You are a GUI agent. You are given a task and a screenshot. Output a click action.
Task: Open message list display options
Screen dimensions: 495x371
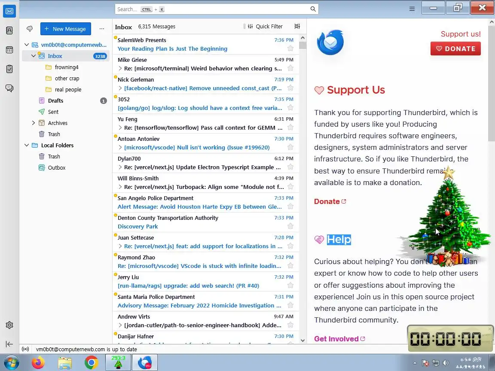(297, 26)
